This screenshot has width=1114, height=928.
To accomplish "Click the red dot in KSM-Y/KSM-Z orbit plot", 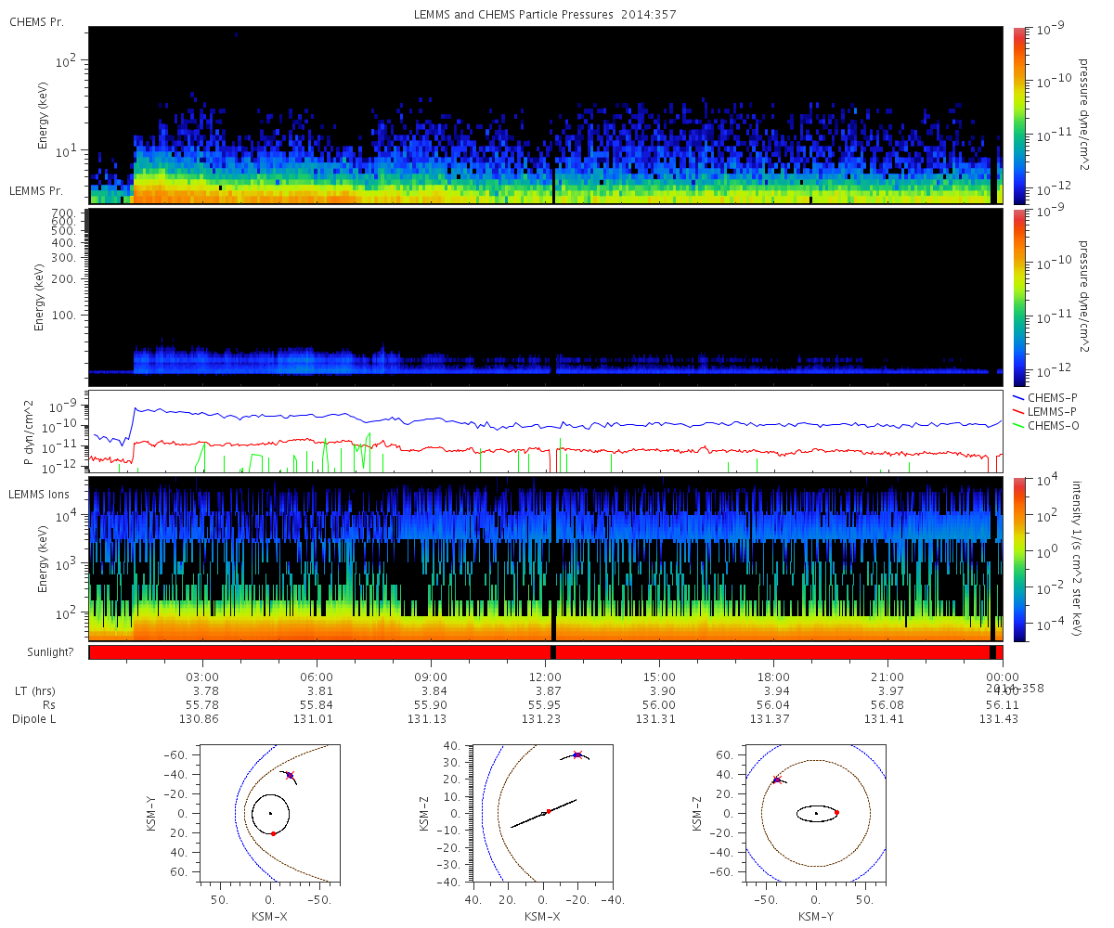I will (x=836, y=812).
